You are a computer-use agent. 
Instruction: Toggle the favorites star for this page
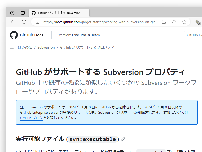[x=184, y=22]
